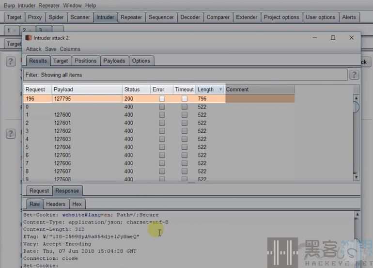The width and height of the screenshot is (373, 268).
Task: Click the filter help question mark icon
Action: [354, 75]
